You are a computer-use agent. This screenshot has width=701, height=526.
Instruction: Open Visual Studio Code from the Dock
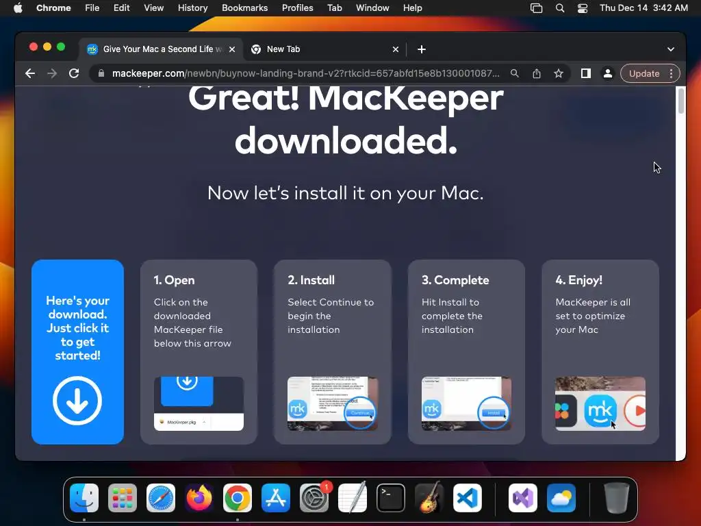[468, 498]
